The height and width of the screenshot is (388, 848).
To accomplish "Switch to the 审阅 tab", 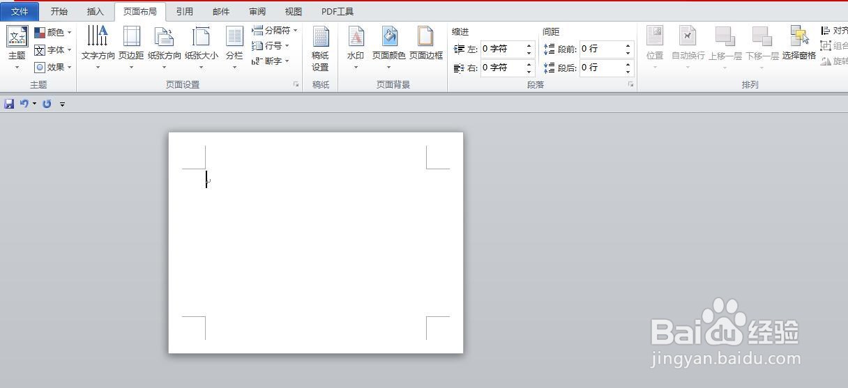I will (x=257, y=11).
